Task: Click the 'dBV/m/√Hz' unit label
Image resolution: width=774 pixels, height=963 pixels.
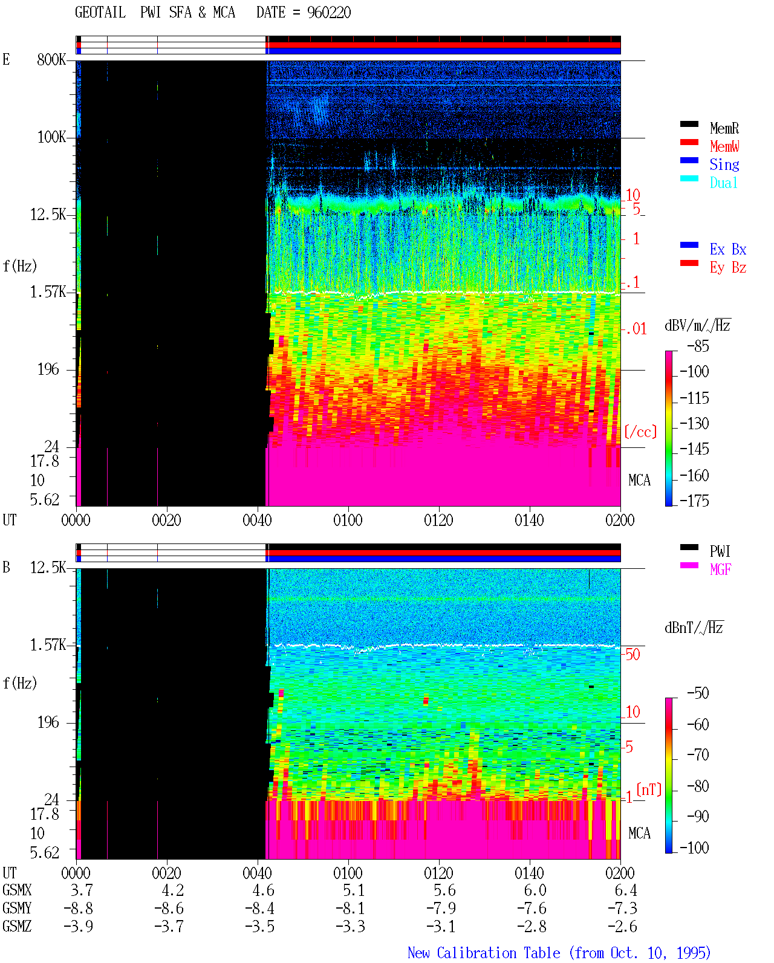Action: (698, 325)
